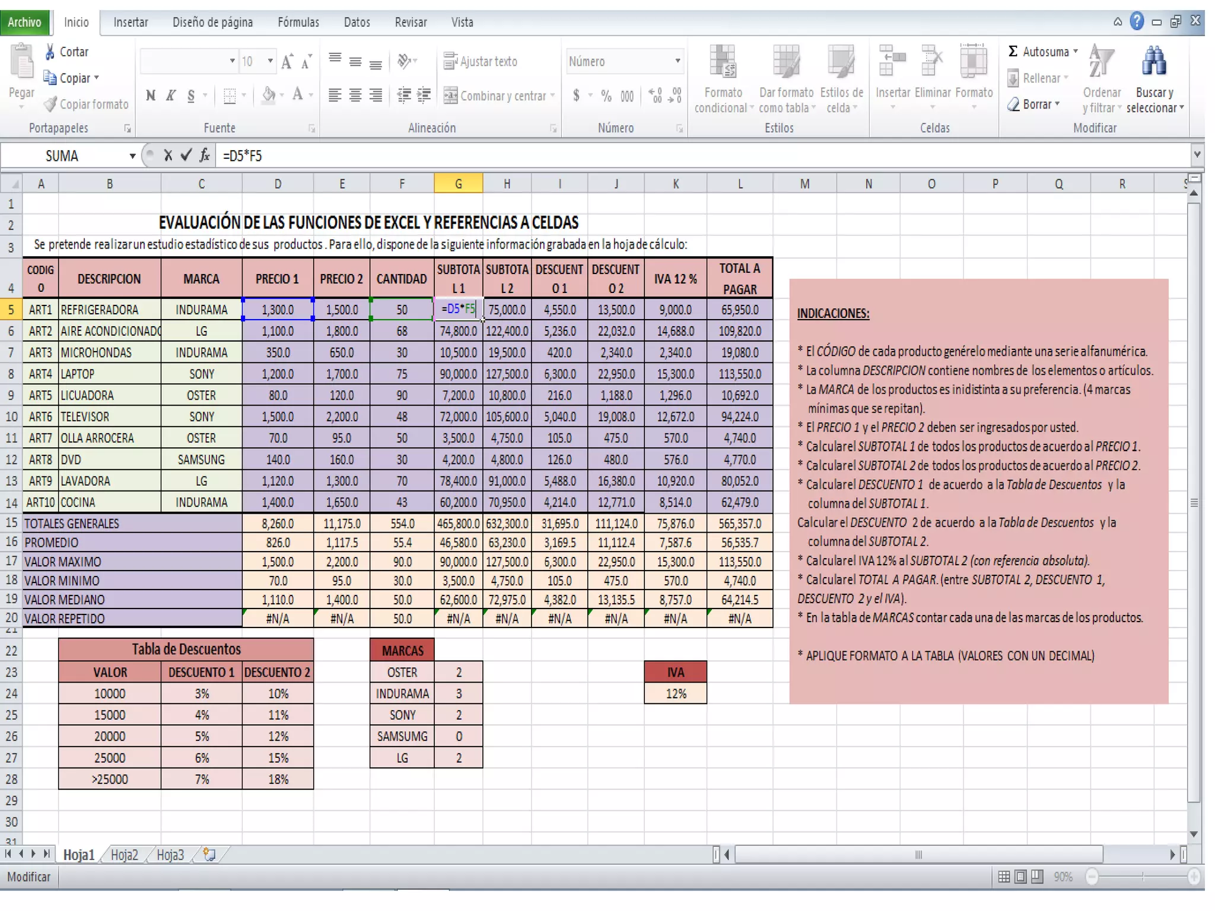Image resolution: width=1215 pixels, height=911 pixels.
Task: Click the Cortar scissors icon
Action: point(50,52)
